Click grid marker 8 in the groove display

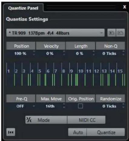pyautogui.click(x=64, y=71)
